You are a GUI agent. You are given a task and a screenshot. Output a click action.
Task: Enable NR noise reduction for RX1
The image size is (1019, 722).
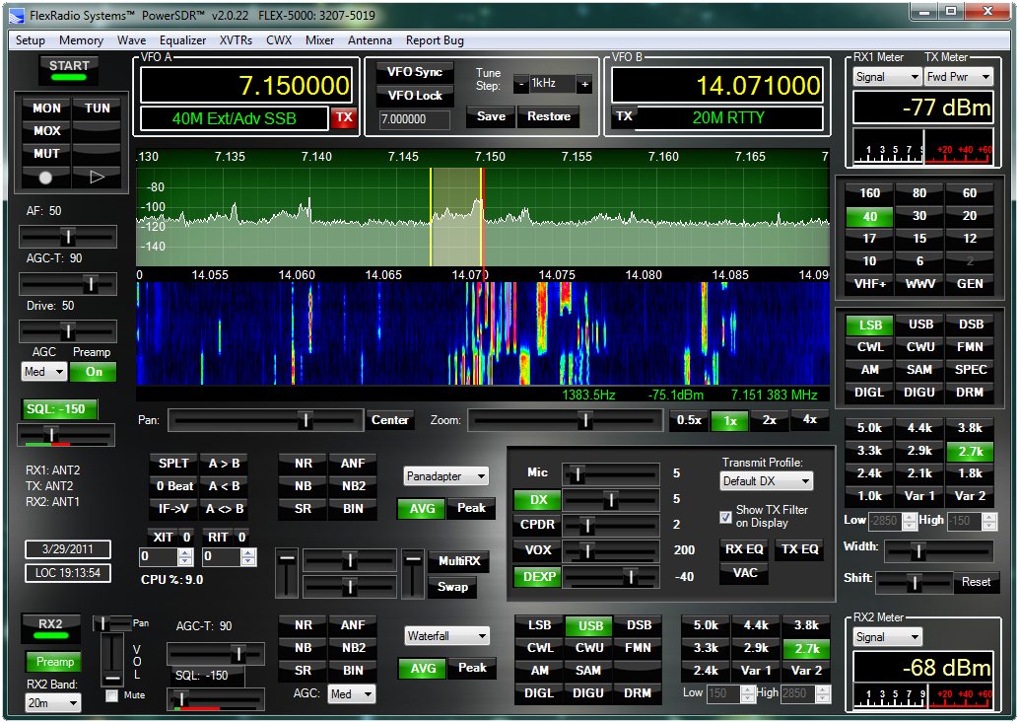(x=303, y=464)
